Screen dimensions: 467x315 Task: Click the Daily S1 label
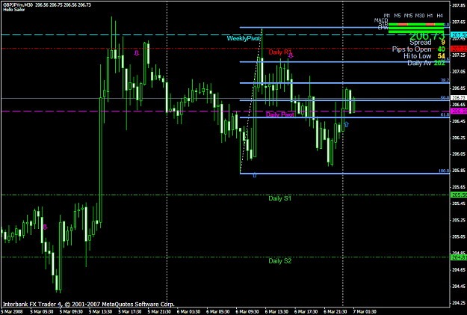click(279, 198)
